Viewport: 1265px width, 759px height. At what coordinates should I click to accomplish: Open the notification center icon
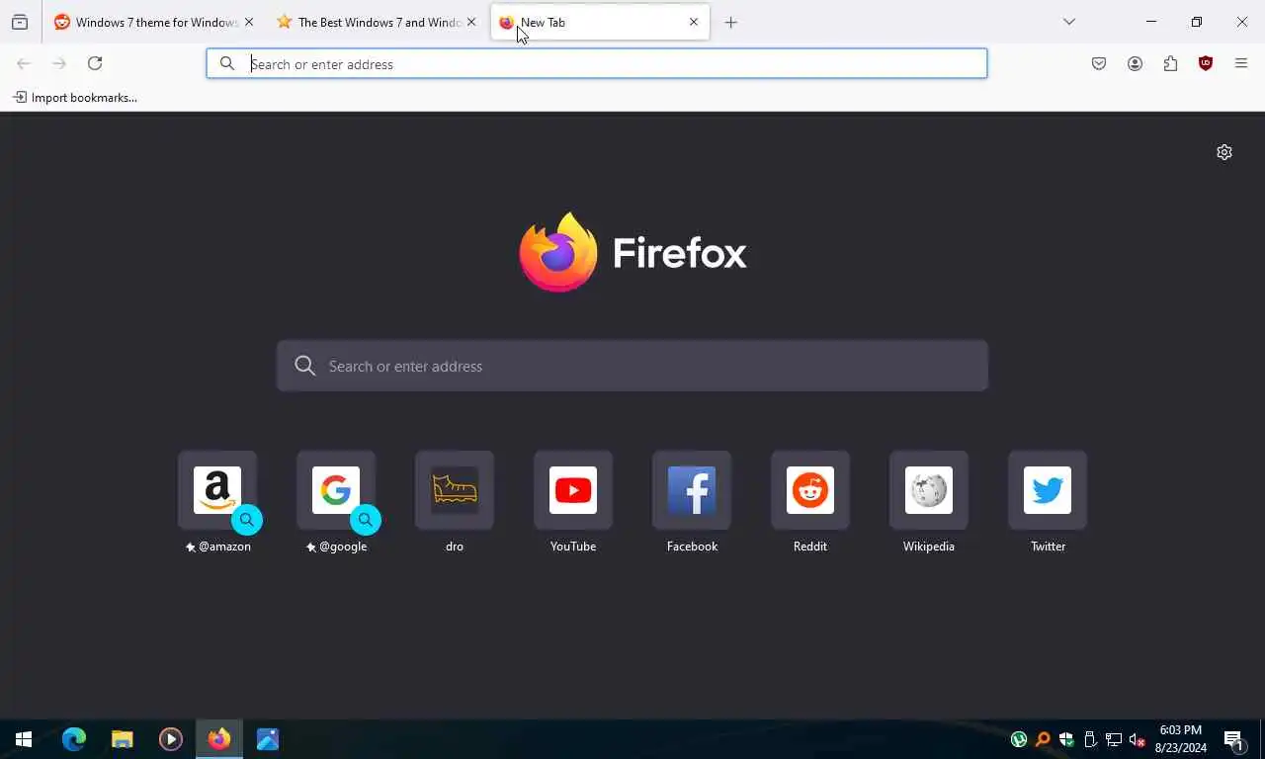point(1233,739)
